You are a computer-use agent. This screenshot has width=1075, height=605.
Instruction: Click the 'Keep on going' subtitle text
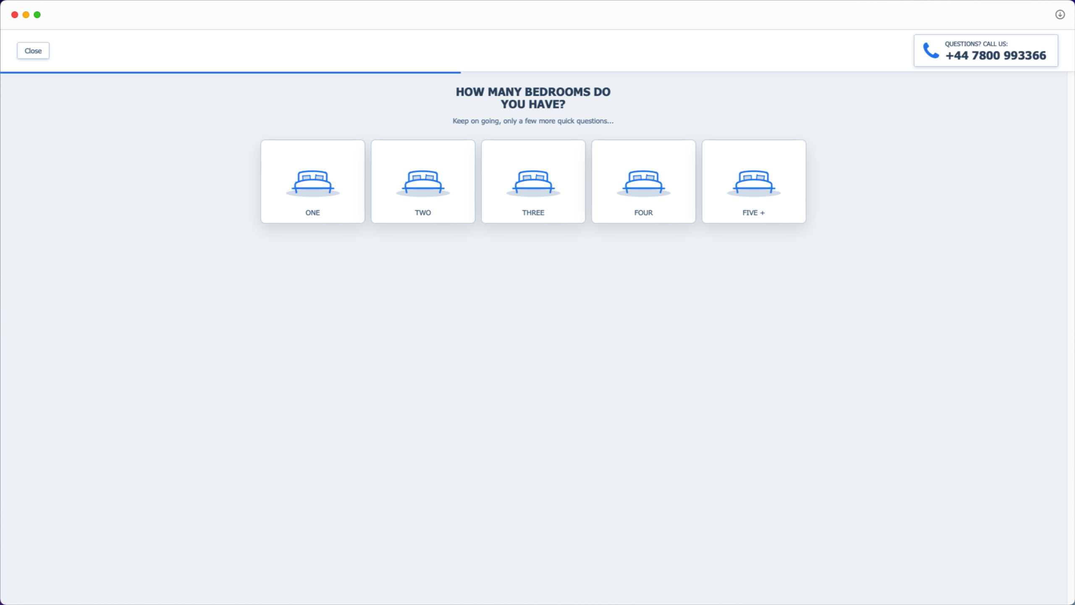533,121
